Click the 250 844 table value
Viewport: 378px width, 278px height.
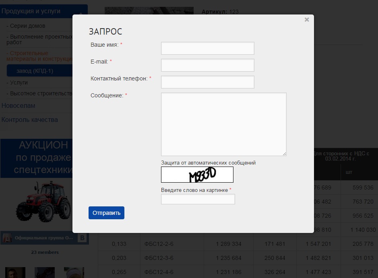tap(275, 258)
